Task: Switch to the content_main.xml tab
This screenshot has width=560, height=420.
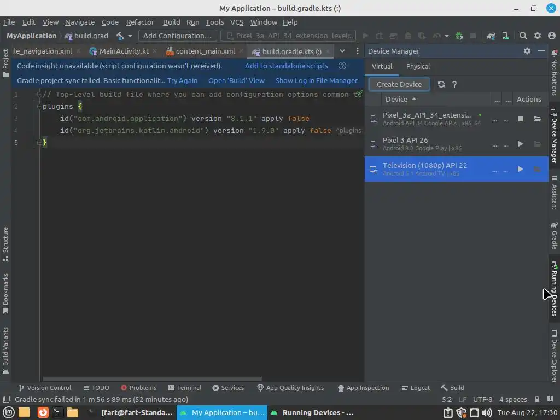Action: tap(206, 51)
